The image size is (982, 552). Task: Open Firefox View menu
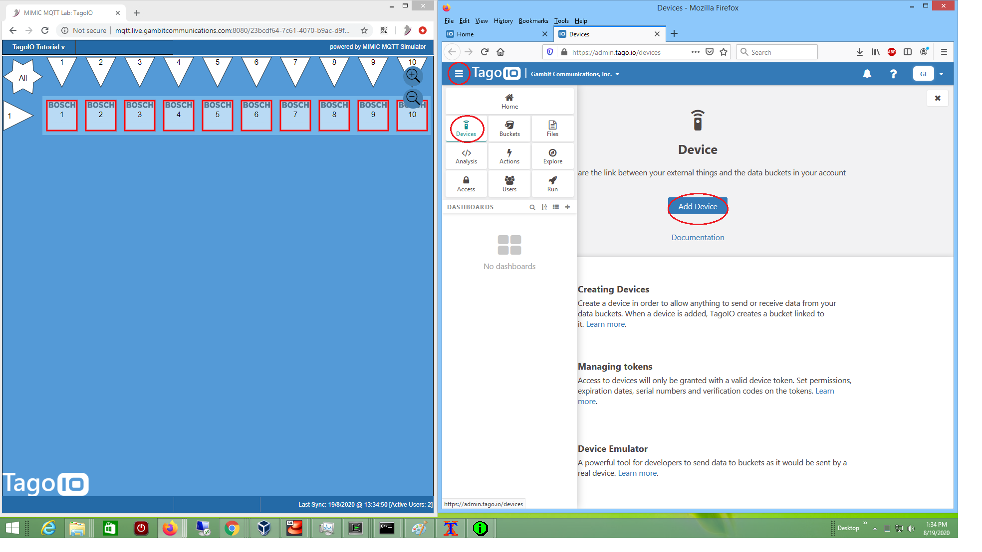click(x=482, y=21)
